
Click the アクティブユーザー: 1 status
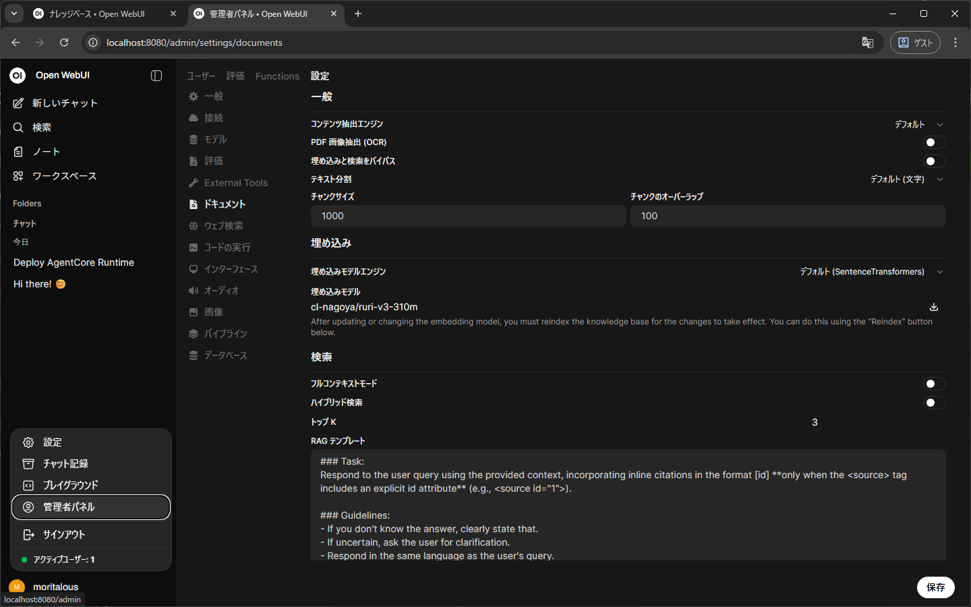(x=64, y=560)
